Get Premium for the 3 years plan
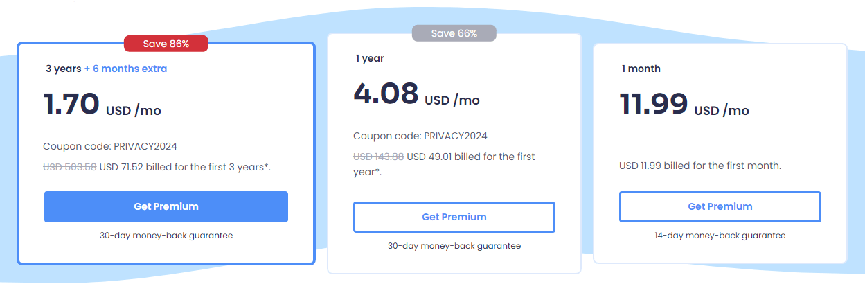Screen dimensions: 865x284 (166, 206)
